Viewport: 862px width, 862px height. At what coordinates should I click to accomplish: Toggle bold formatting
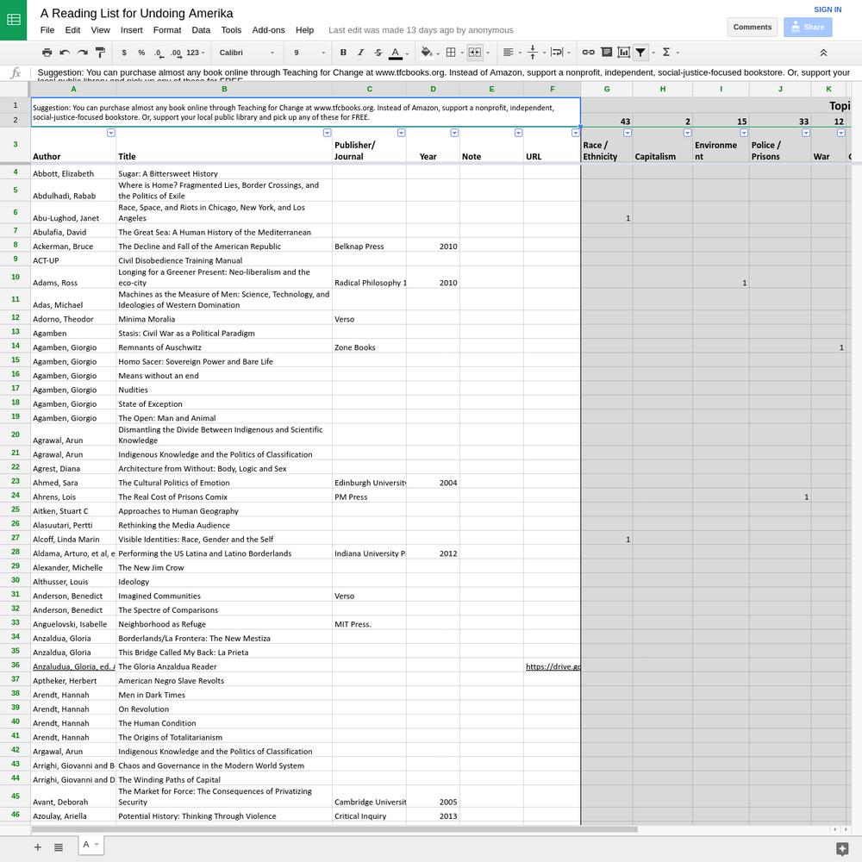pyautogui.click(x=343, y=53)
